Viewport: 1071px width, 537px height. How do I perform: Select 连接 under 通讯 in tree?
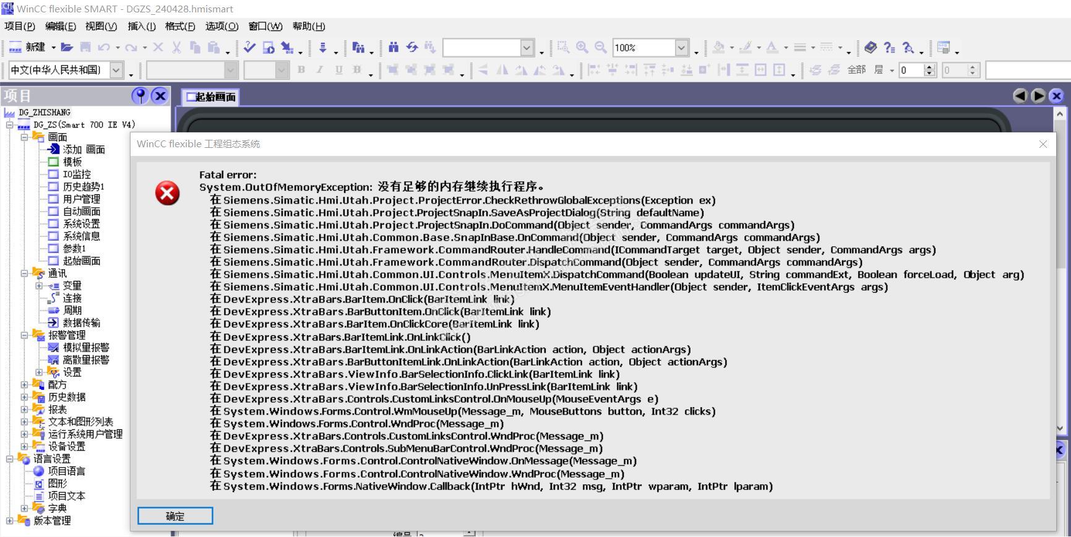click(x=72, y=298)
